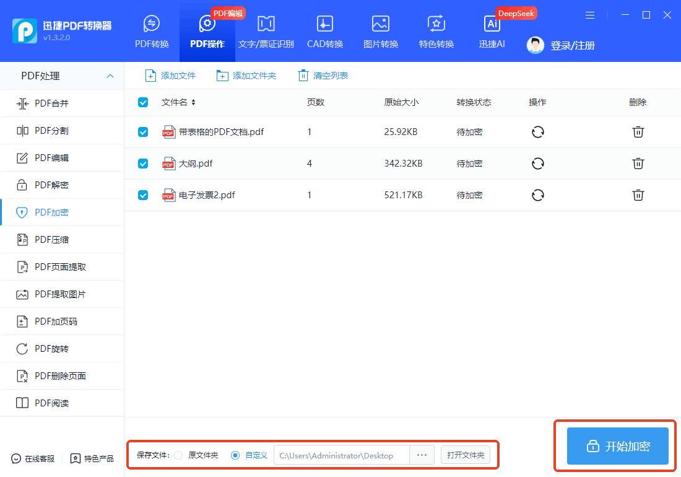This screenshot has height=477, width=681.
Task: Click the trash icon for 带表格的PDF文档.pdf
Action: [x=638, y=132]
